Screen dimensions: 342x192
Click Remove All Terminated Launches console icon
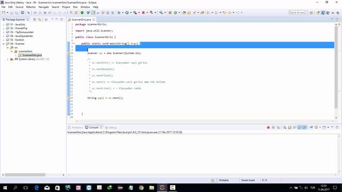pyautogui.click(x=278, y=127)
